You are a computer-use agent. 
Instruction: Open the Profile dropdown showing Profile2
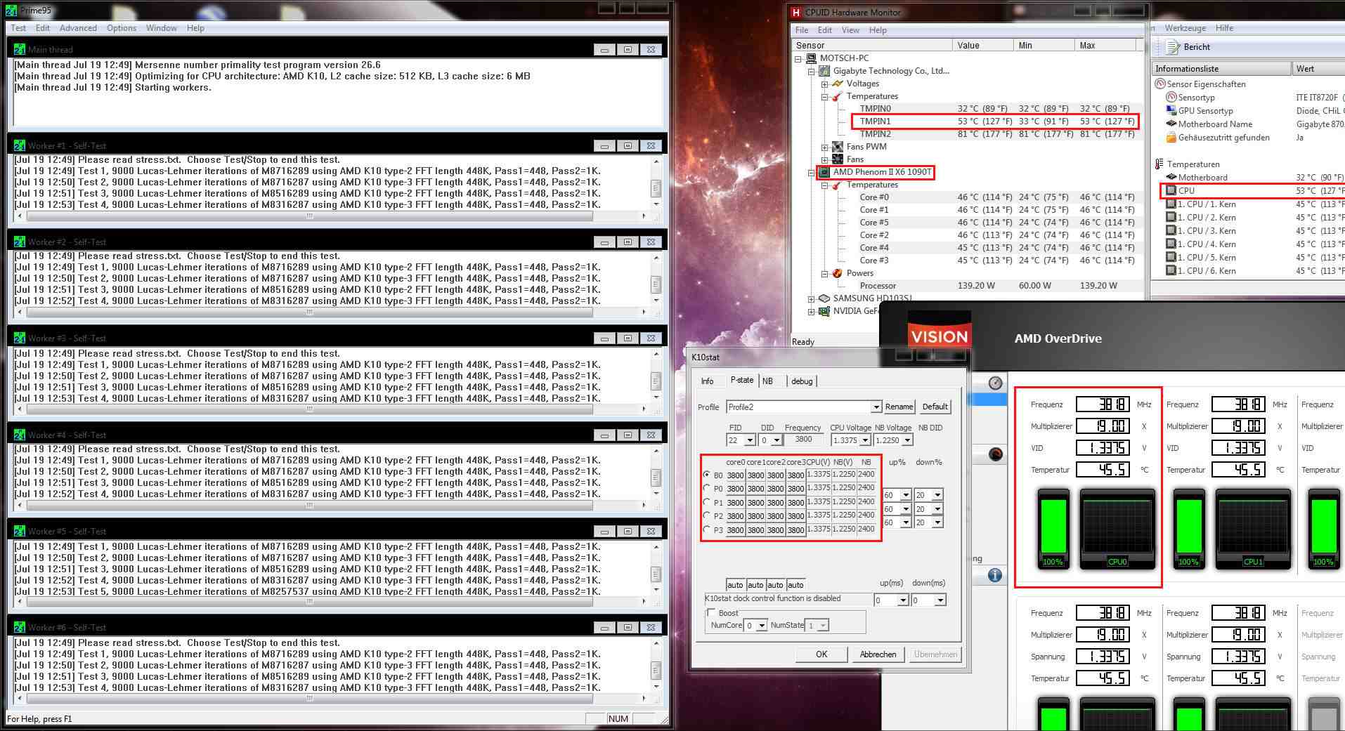[876, 407]
